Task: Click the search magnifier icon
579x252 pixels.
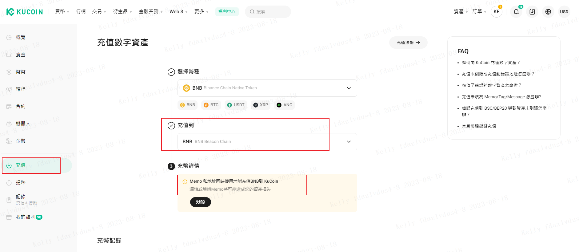Action: pos(252,12)
